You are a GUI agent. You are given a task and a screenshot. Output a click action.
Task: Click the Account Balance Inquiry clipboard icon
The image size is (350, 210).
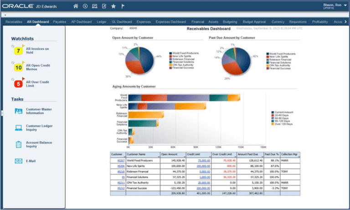click(x=19, y=145)
